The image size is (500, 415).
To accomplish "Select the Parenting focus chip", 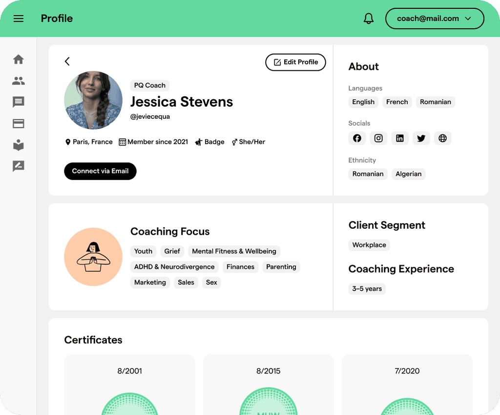I will point(281,267).
